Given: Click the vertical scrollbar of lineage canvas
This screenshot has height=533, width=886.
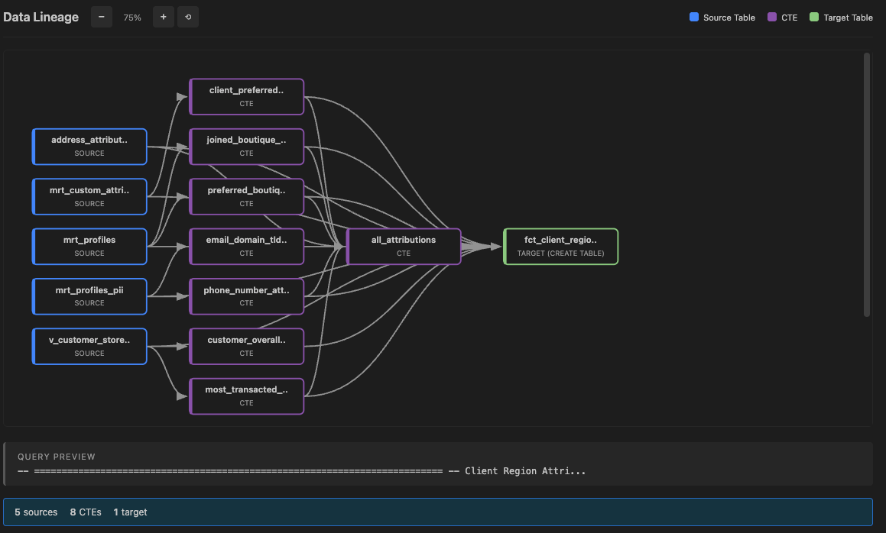Looking at the screenshot, I should (867, 185).
